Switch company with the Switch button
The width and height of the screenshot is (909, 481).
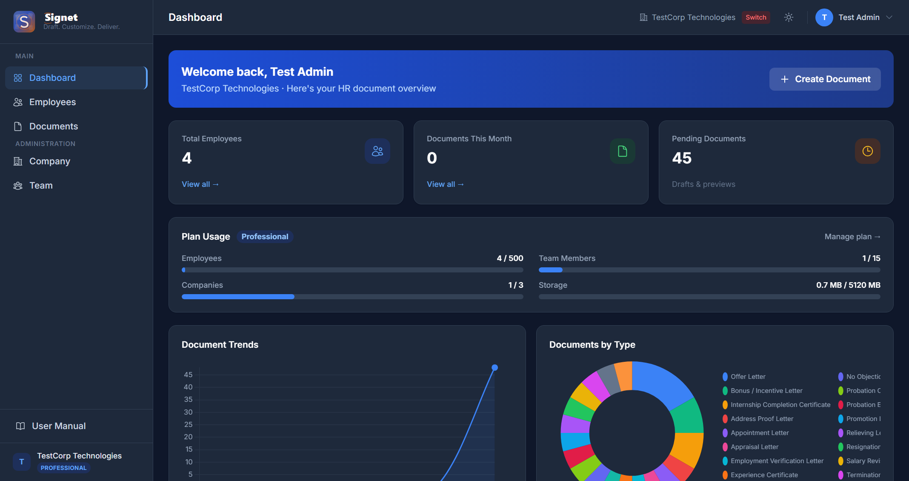[x=756, y=17]
